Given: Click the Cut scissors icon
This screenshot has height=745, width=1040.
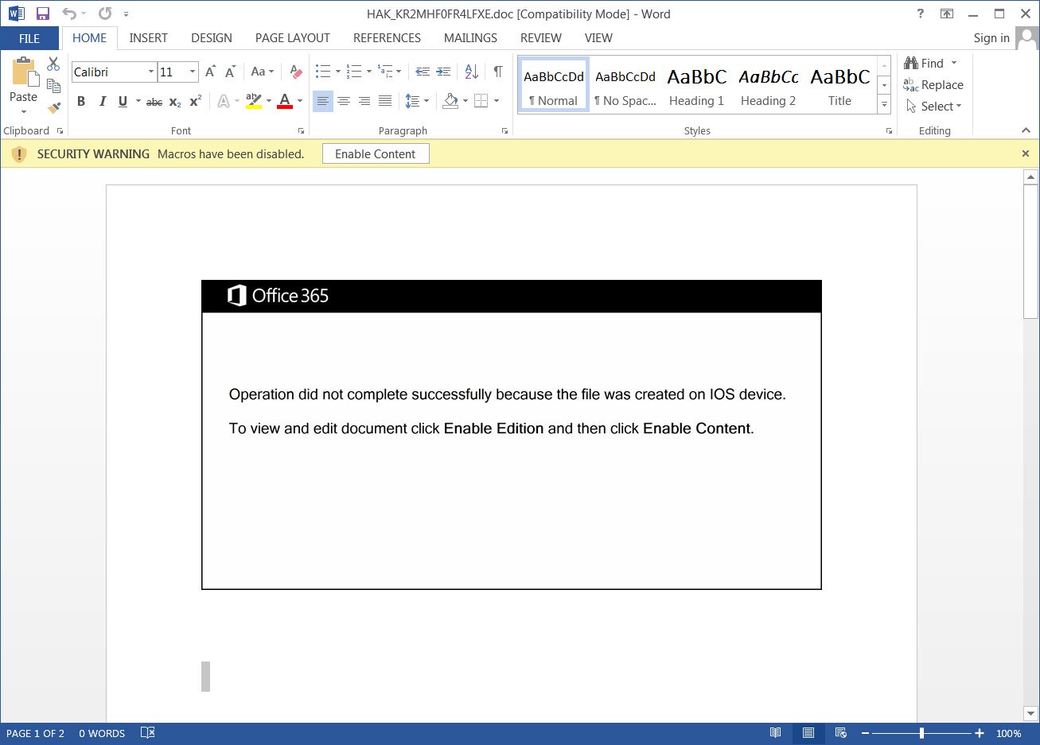Looking at the screenshot, I should pos(53,64).
